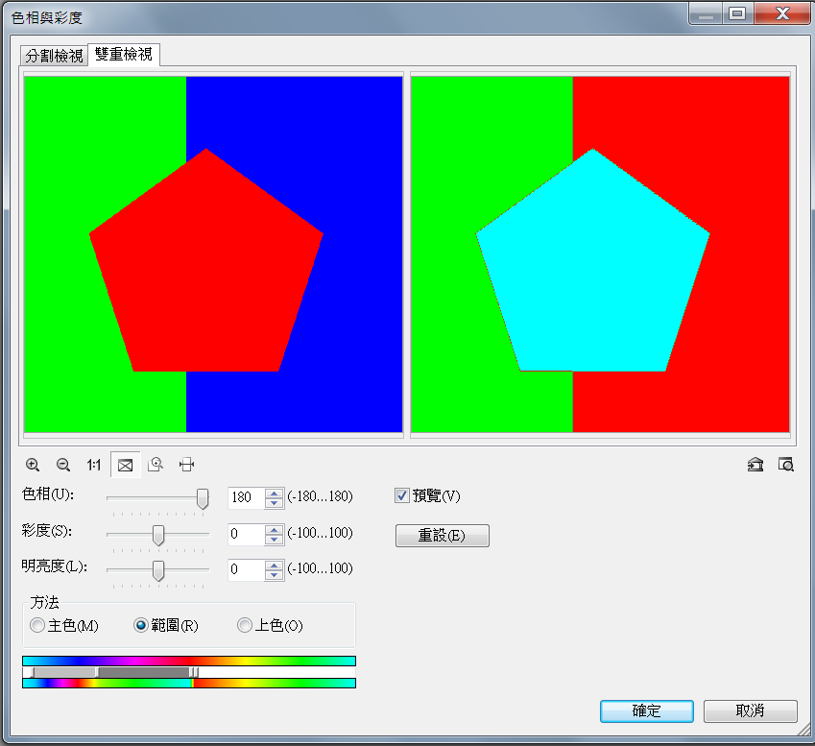Click the 彩度 slider handle
The width and height of the screenshot is (815, 746).
click(158, 535)
